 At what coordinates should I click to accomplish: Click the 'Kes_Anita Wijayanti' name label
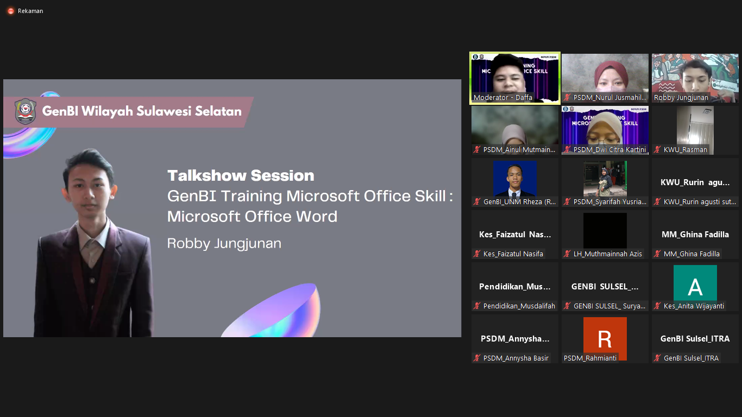tap(694, 306)
